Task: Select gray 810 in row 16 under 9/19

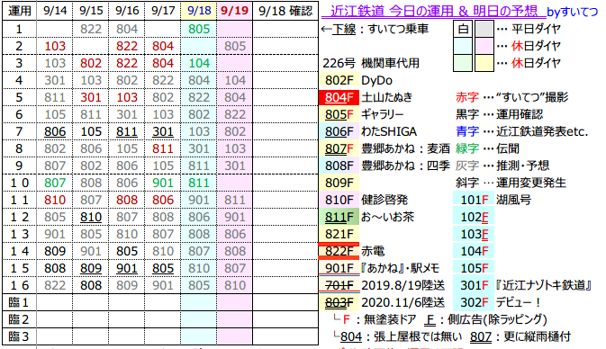Action: click(235, 285)
